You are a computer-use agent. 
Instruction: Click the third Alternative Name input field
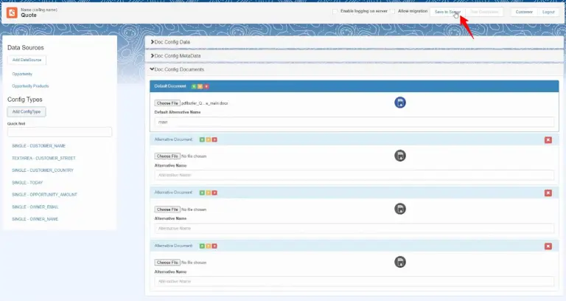coord(354,282)
